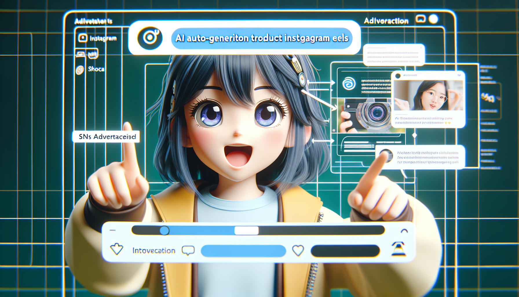
Task: Click the camera lens logo beside the search bar
Action: tap(150, 38)
